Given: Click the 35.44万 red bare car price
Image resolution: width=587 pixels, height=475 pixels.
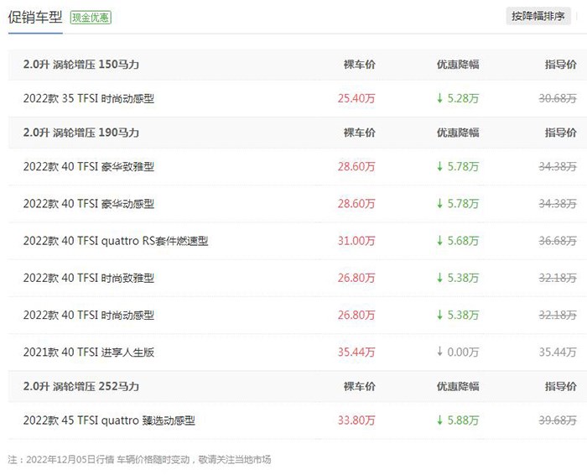Looking at the screenshot, I should tap(356, 352).
